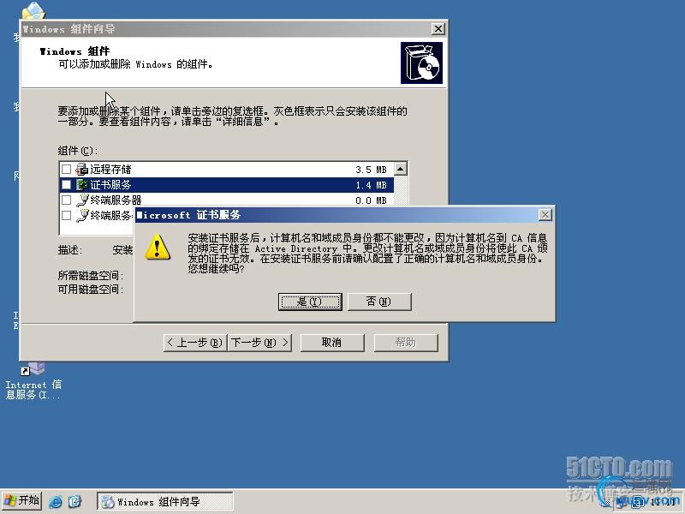Click the 远程存储 component icon
The height and width of the screenshot is (514, 685).
(81, 169)
